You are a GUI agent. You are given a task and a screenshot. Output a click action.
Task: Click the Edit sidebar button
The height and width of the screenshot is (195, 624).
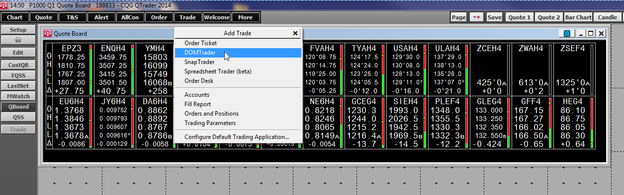click(18, 53)
